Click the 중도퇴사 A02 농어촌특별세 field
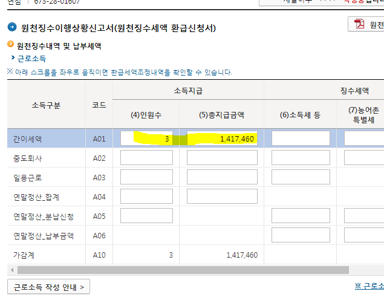Viewport: 384px width, 303px height. click(x=364, y=158)
